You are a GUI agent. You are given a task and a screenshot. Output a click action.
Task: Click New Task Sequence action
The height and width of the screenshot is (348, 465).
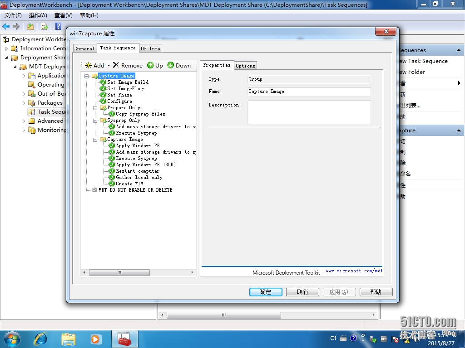click(x=424, y=61)
